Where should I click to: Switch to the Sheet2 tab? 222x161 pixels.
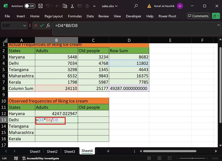[x=52, y=151]
